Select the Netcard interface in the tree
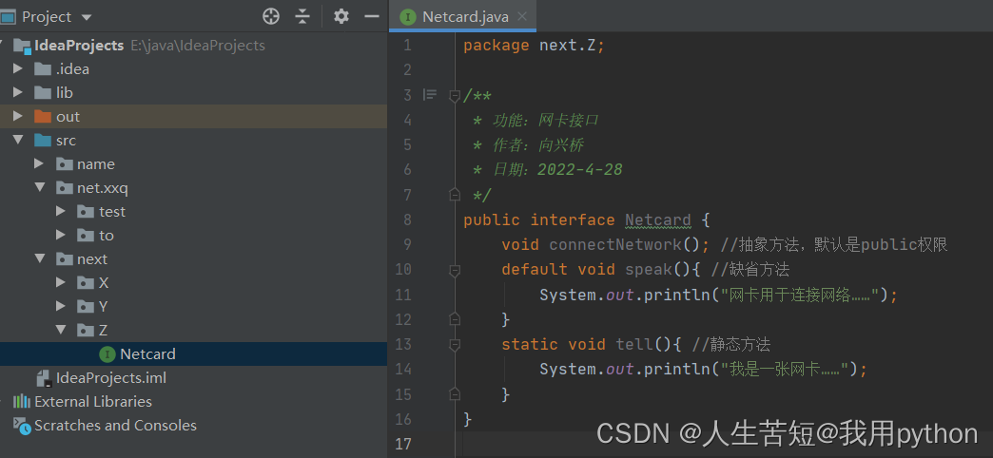The height and width of the screenshot is (458, 993). pyautogui.click(x=193, y=354)
